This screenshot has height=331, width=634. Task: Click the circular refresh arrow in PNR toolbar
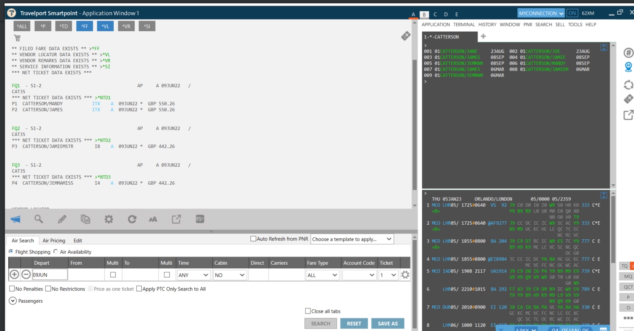(132, 219)
